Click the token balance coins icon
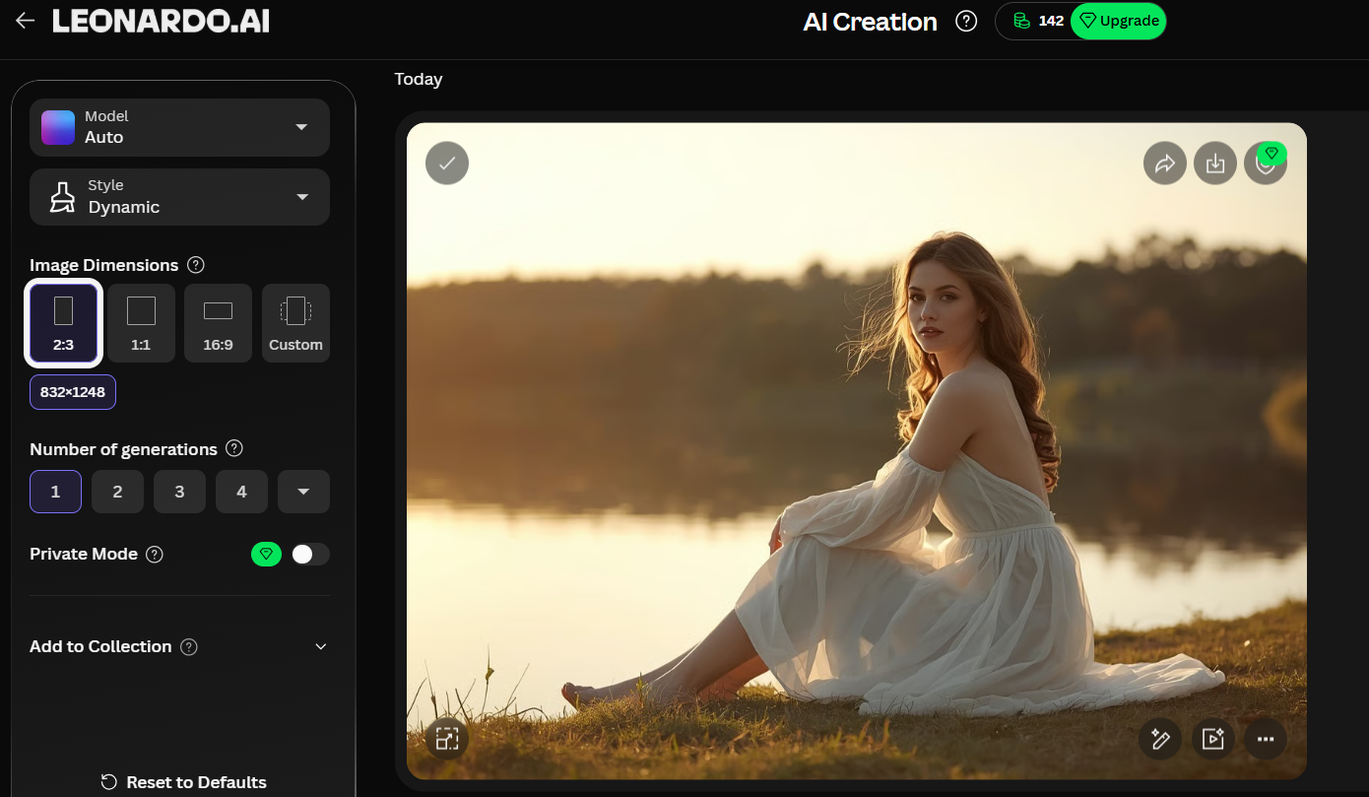 click(x=1021, y=21)
